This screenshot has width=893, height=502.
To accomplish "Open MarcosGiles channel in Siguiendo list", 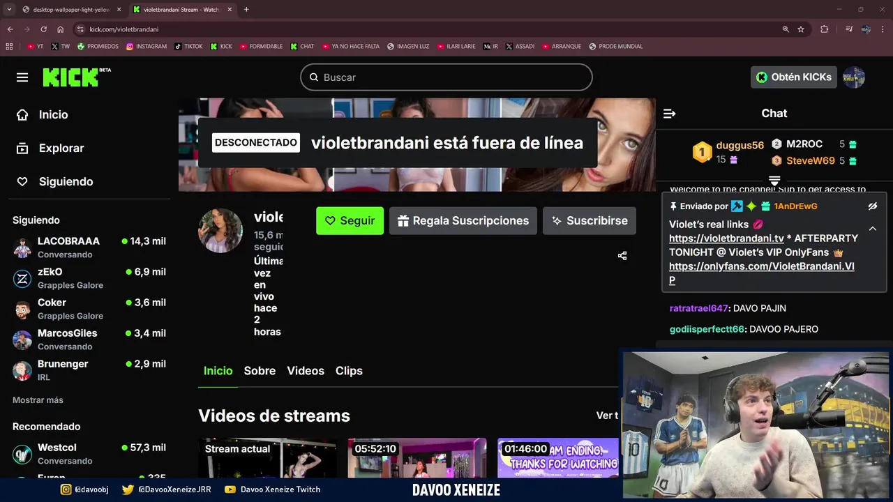I will (x=89, y=340).
